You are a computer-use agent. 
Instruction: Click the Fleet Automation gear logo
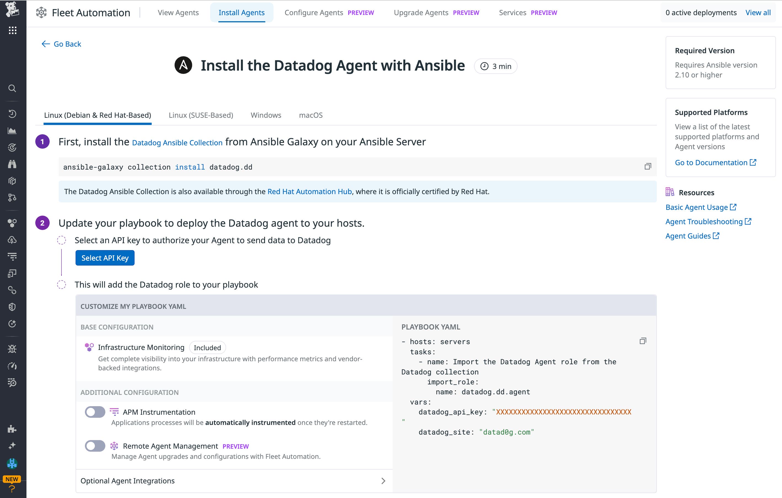pyautogui.click(x=42, y=12)
